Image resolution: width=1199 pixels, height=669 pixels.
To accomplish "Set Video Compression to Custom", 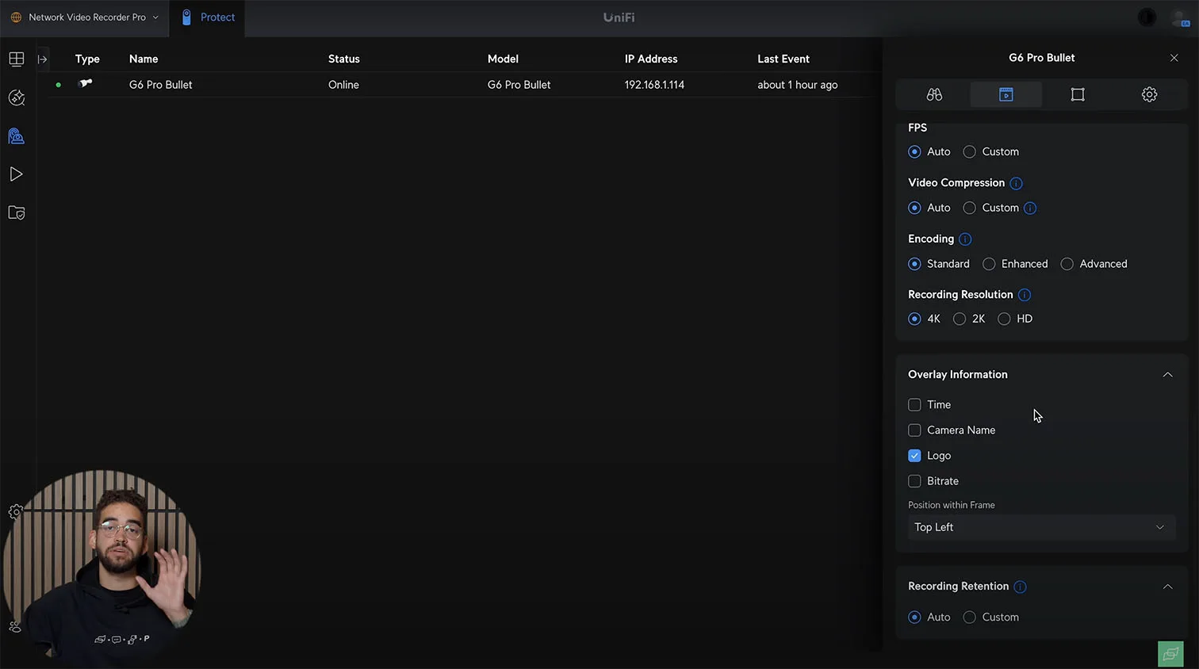I will 969,208.
